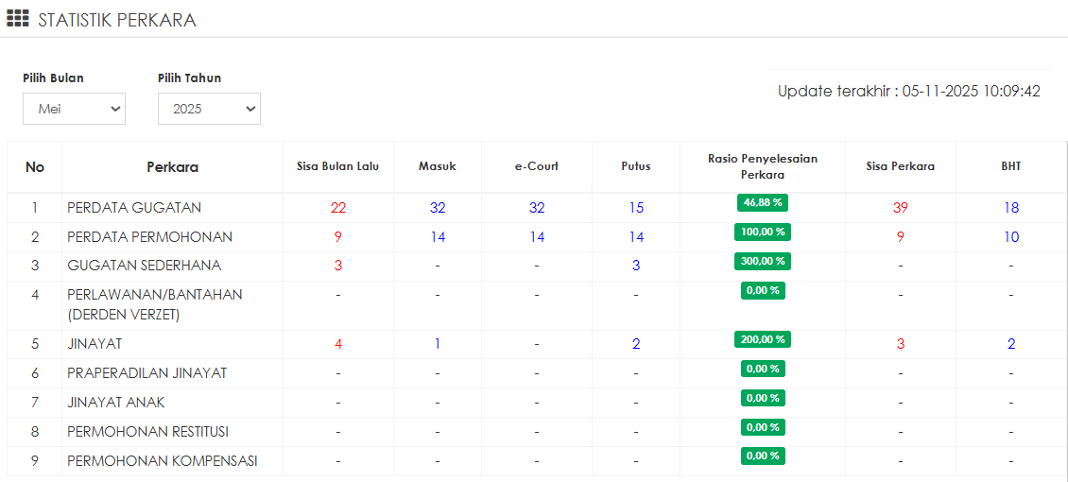Viewport: 1068px width, 482px height.
Task: Select the Praperadilan Jinayat row label
Action: 146,373
